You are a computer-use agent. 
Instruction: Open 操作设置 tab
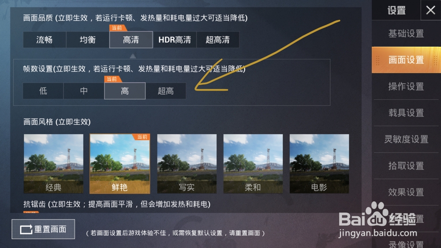[406, 86]
